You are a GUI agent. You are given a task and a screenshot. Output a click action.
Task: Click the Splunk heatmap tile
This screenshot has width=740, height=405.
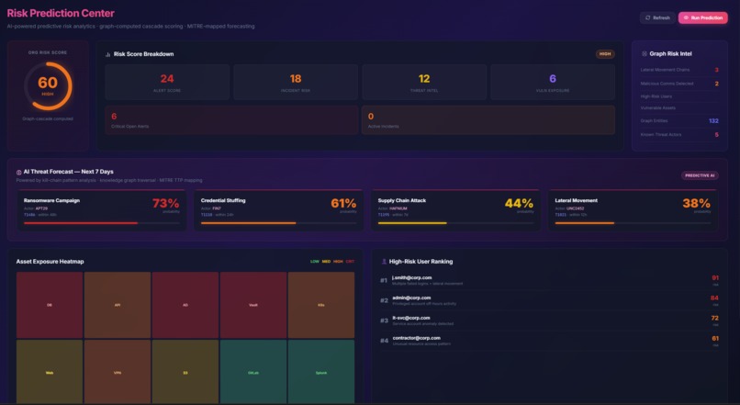coord(321,372)
